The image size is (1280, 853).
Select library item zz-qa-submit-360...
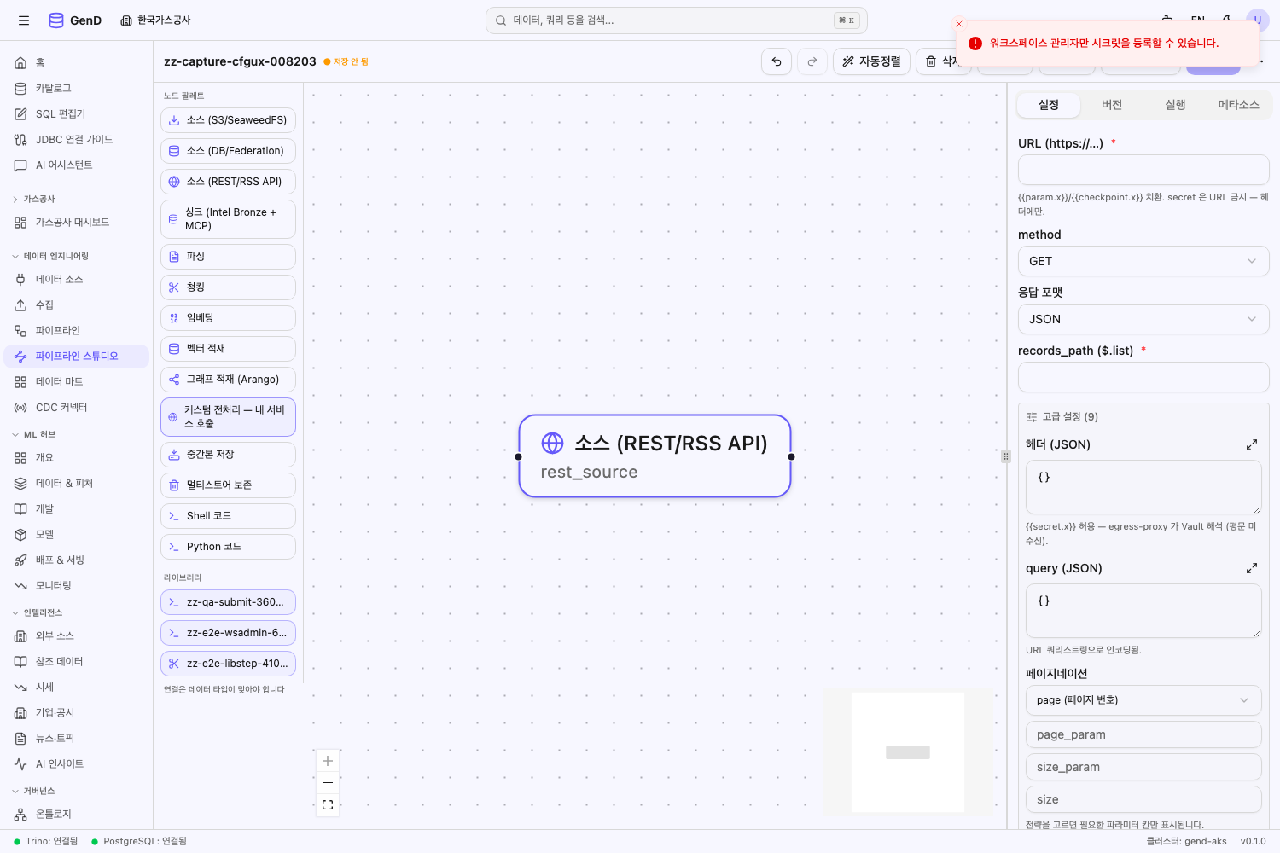228,602
